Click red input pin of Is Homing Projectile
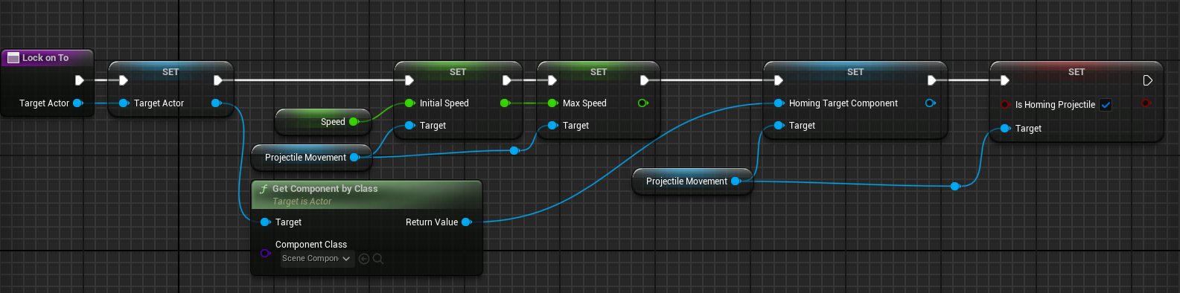This screenshot has width=1180, height=293. (x=1006, y=105)
